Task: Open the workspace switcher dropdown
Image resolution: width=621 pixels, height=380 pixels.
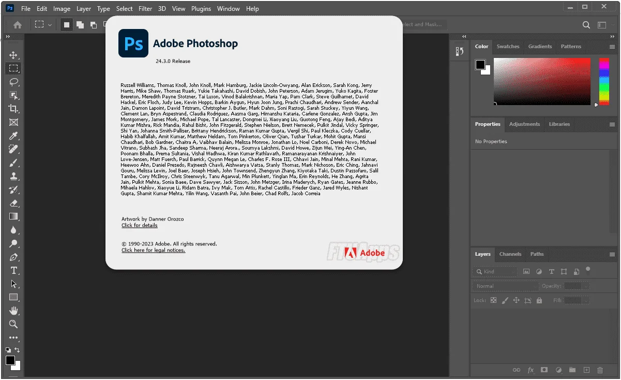Action: 601,25
